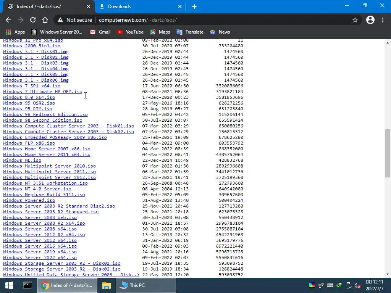The width and height of the screenshot is (391, 293).
Task: Bookmark this page with the star icon
Action: tap(355, 20)
